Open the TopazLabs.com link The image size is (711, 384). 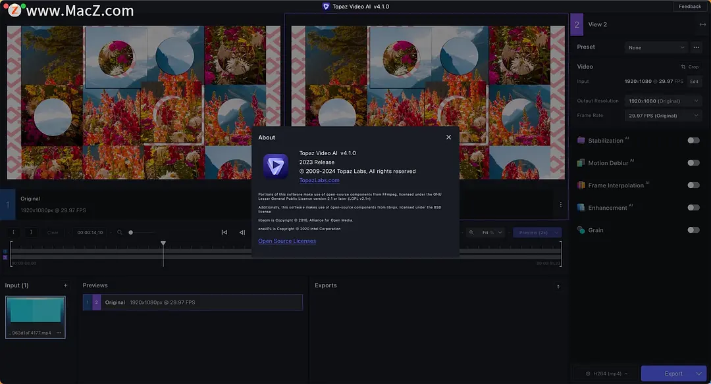coord(319,180)
